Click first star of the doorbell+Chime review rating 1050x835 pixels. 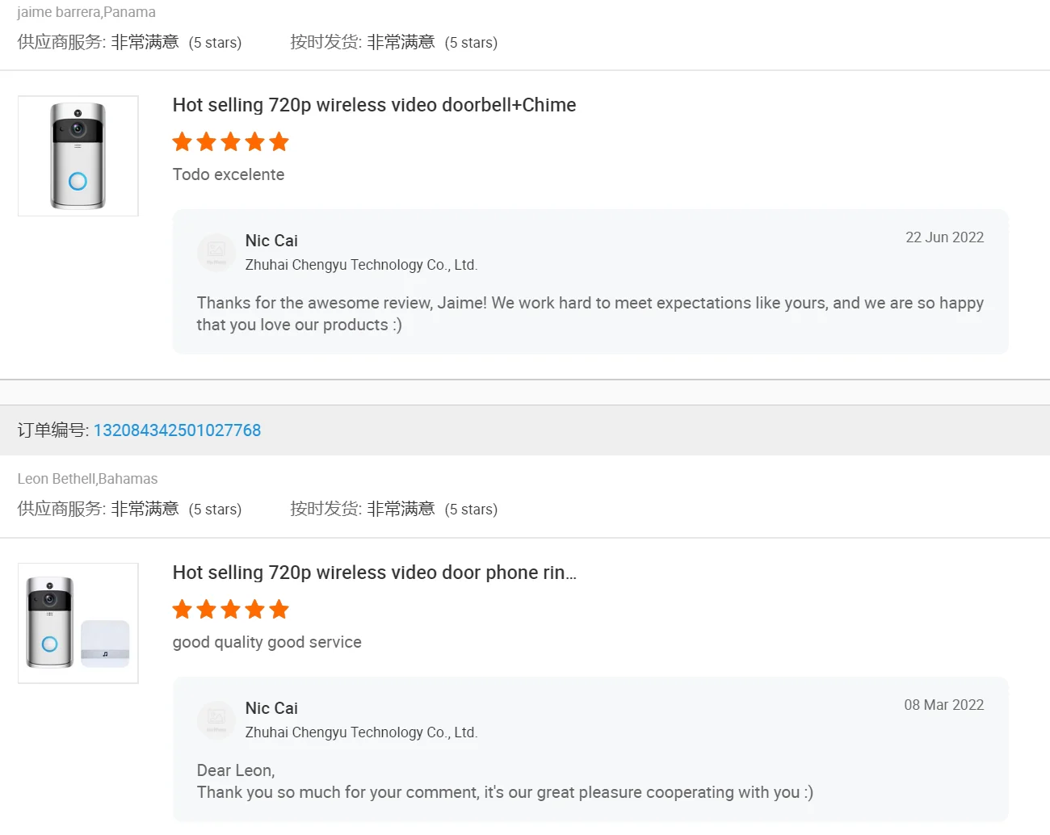click(x=183, y=142)
